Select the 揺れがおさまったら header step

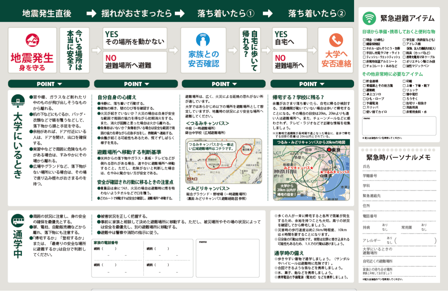click(136, 13)
